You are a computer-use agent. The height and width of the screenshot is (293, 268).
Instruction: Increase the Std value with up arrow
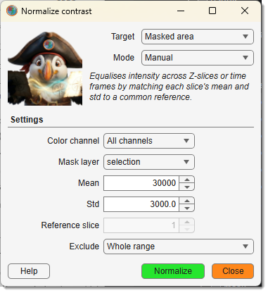[187, 201]
